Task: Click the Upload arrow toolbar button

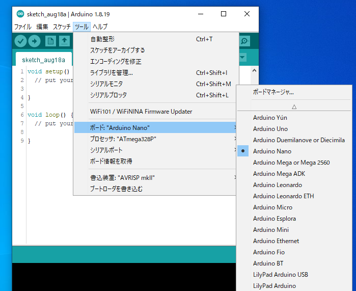Action: [x=35, y=41]
